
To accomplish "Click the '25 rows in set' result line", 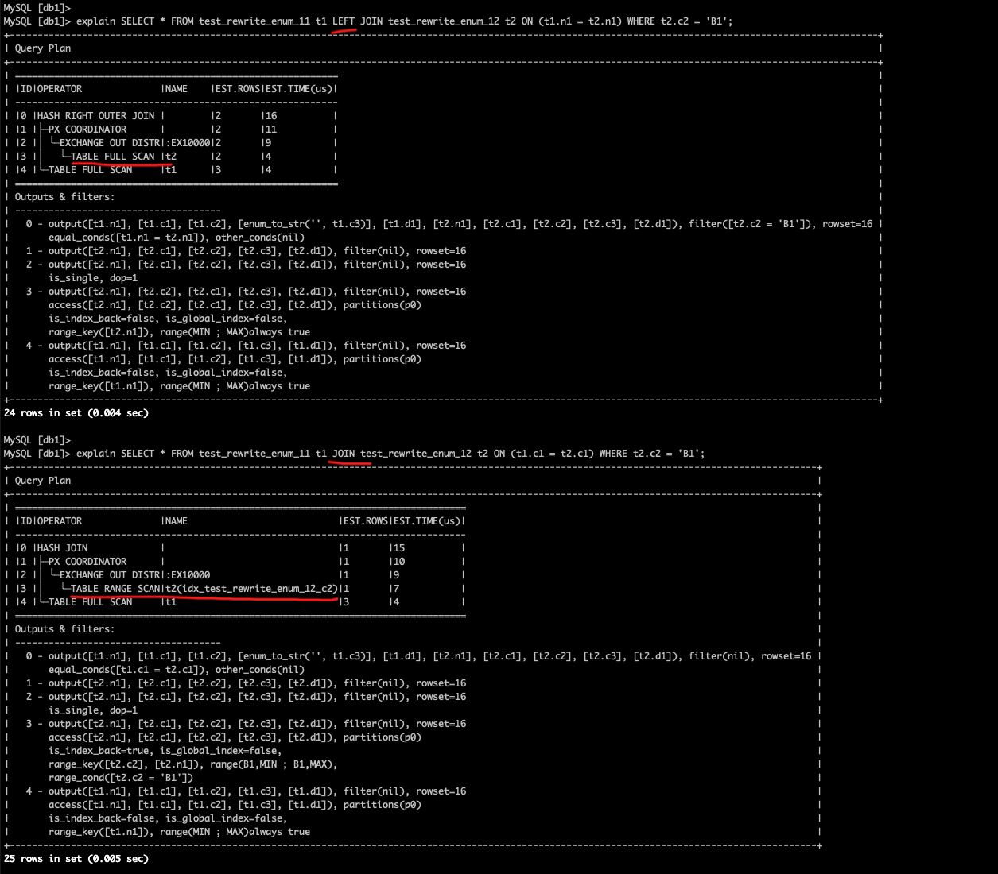I will tap(76, 859).
